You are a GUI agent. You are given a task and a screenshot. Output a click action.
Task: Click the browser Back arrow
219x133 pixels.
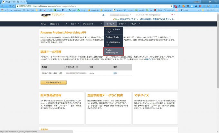2,6
